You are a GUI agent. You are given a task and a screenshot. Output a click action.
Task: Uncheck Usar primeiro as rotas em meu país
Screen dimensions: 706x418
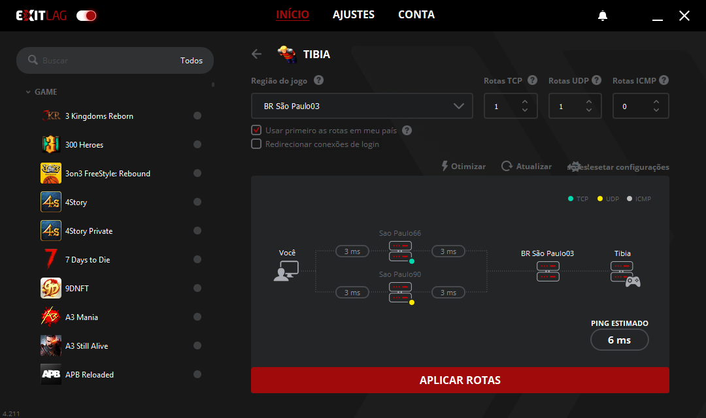coord(256,130)
